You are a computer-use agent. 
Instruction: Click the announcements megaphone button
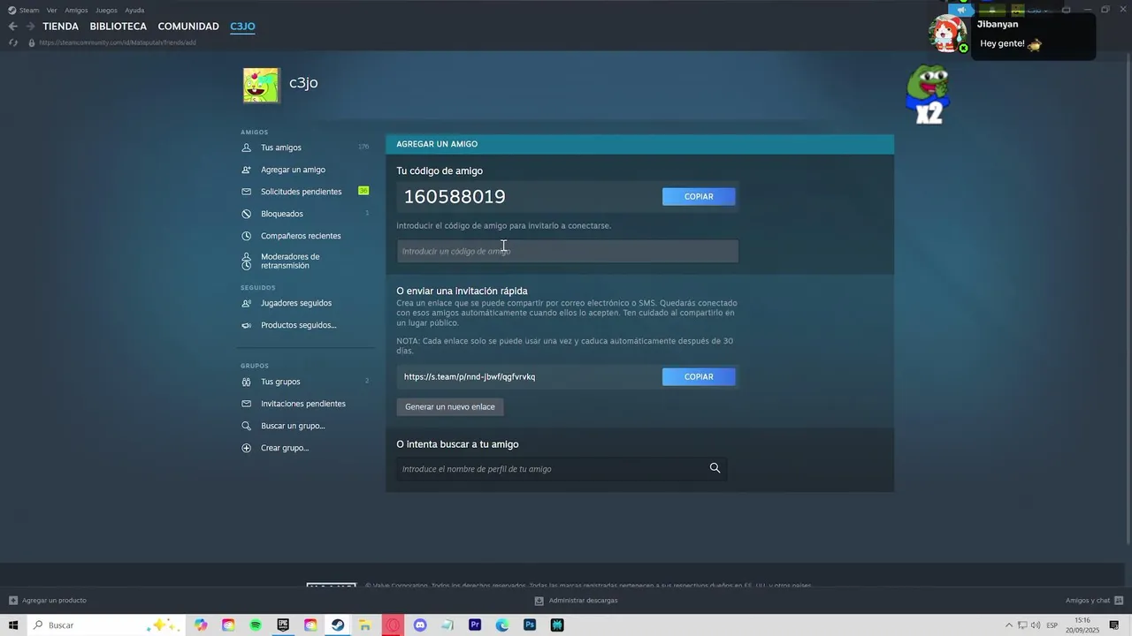tap(960, 11)
